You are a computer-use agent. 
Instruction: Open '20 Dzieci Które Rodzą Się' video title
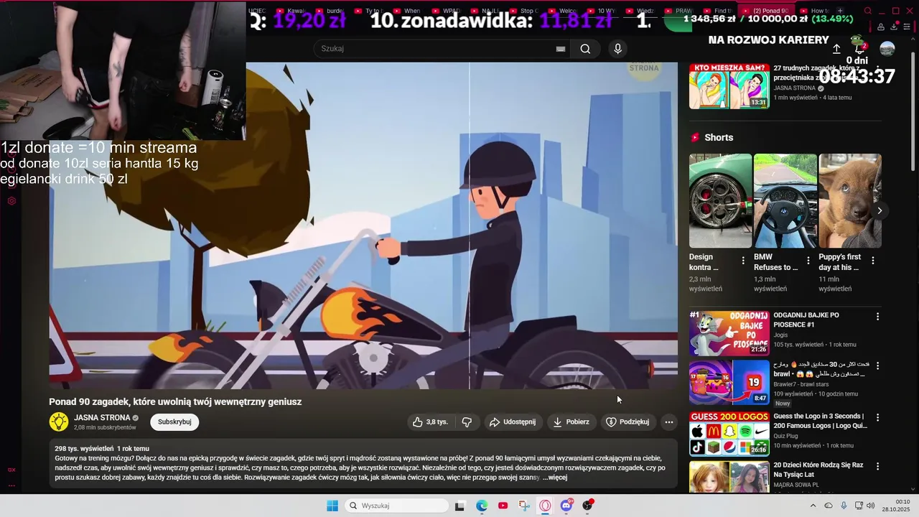point(818,470)
